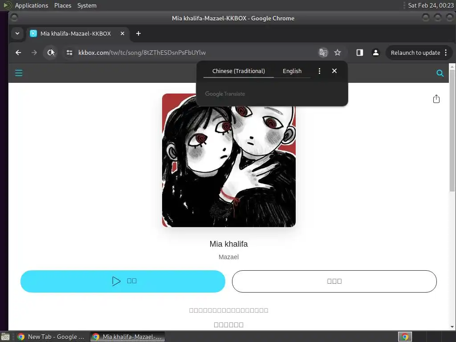
Task: Click the Mia khalifa song title
Action: [228, 244]
